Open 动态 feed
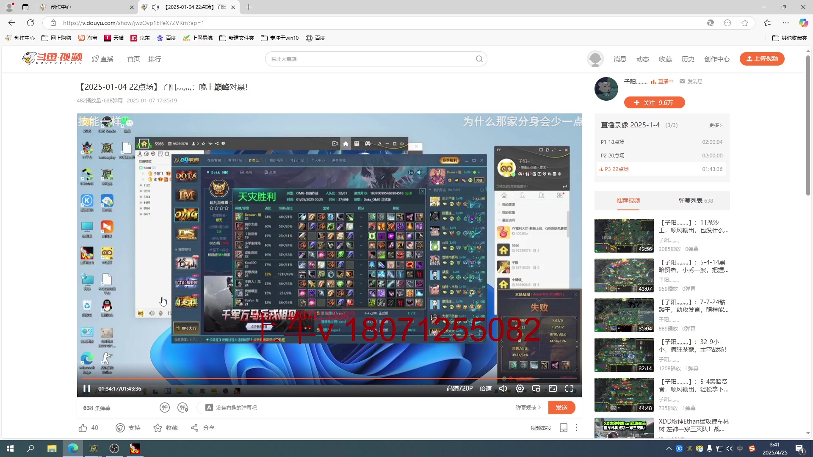Viewport: 813px width, 457px height. click(x=642, y=59)
